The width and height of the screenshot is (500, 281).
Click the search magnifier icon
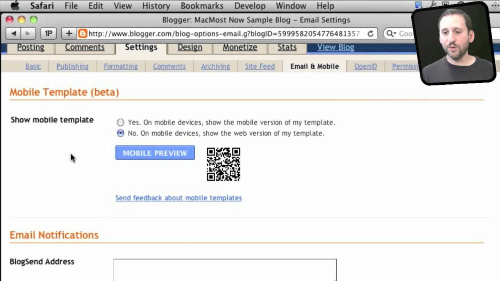(x=390, y=34)
